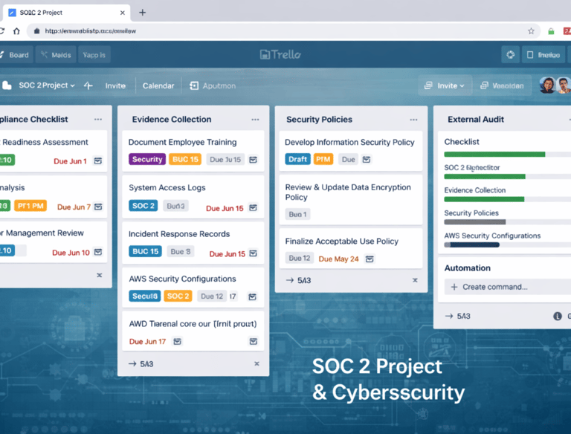Open new browser tab with plus

[x=143, y=13]
